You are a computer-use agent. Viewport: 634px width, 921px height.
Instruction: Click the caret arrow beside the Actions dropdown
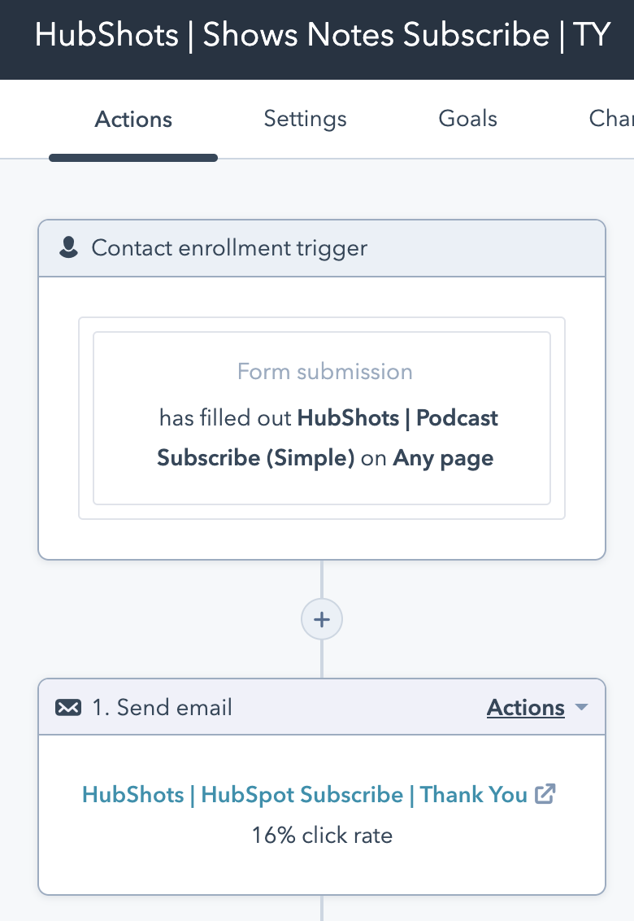581,708
